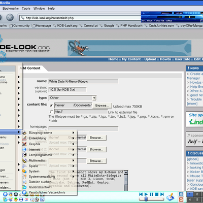Screen dimensions: 203x203
Task: Open the Community bookmarks folder
Action: [x=19, y=26]
